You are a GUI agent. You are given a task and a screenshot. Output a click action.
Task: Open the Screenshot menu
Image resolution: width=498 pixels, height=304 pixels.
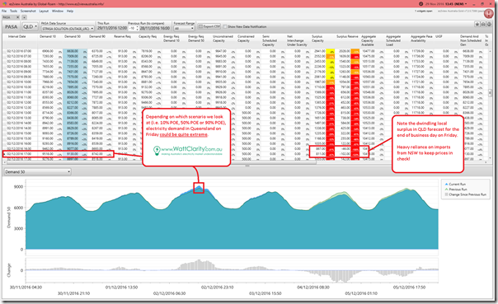tap(28, 11)
